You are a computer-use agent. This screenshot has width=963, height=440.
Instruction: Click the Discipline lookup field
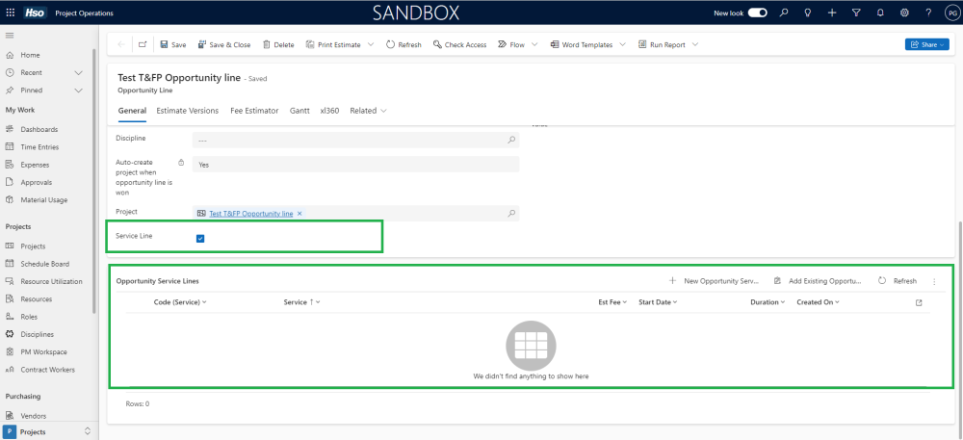tap(355, 141)
